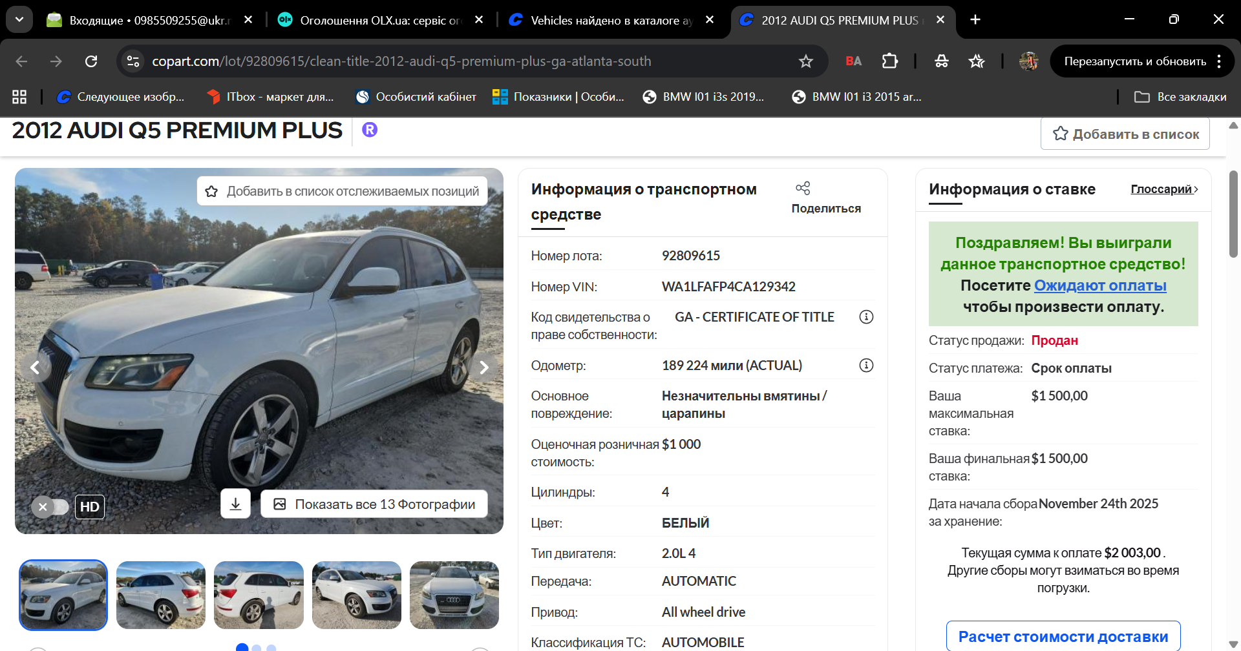Screen dimensions: 1241x651
Task: Open the browser three-dot menu
Action: coord(1219,61)
